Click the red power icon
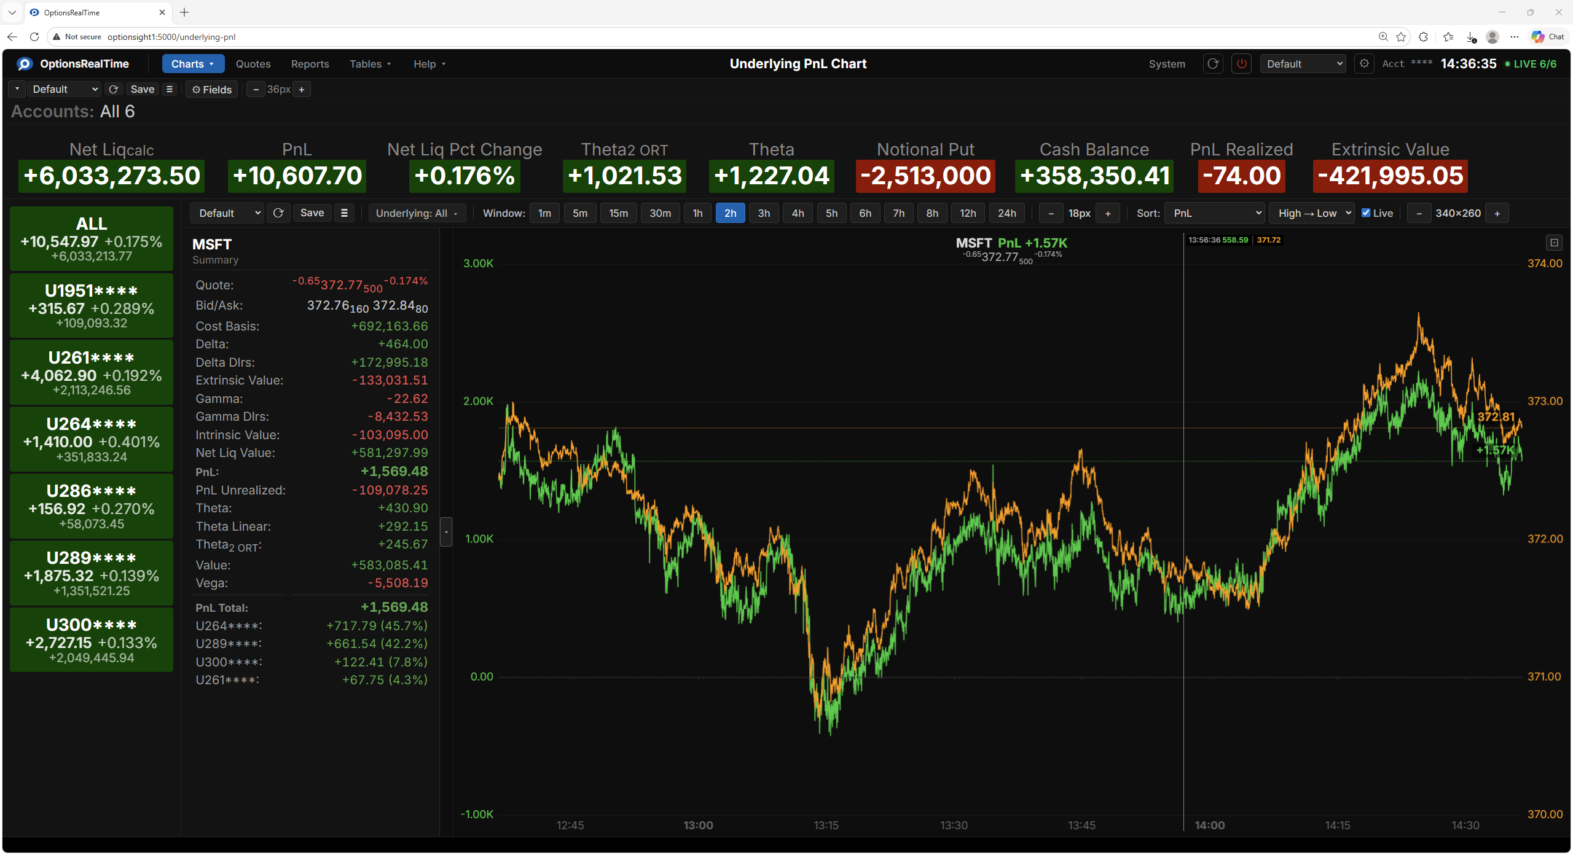The width and height of the screenshot is (1573, 855). pos(1242,64)
